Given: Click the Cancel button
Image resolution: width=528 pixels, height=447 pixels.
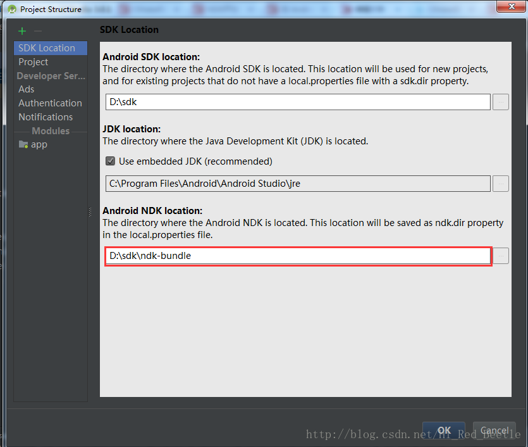Looking at the screenshot, I should (x=494, y=431).
